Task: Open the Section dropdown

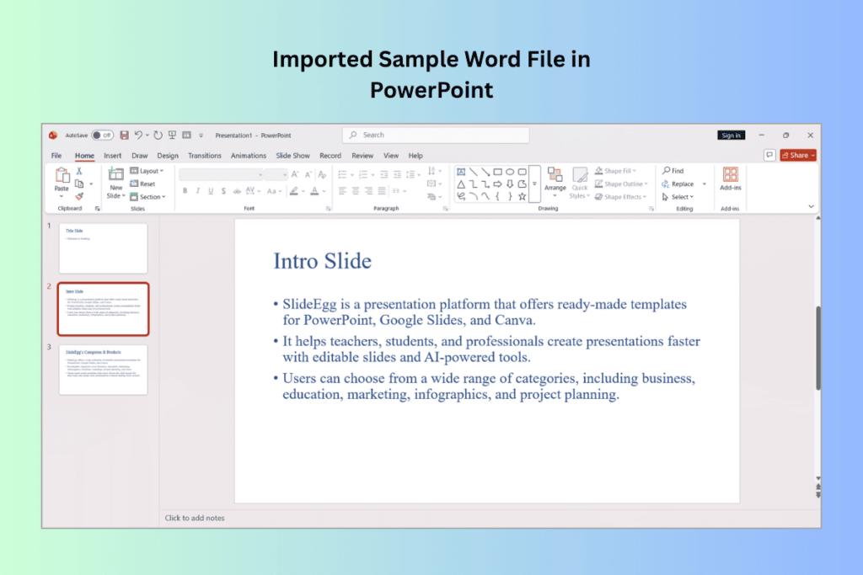Action: pyautogui.click(x=148, y=197)
